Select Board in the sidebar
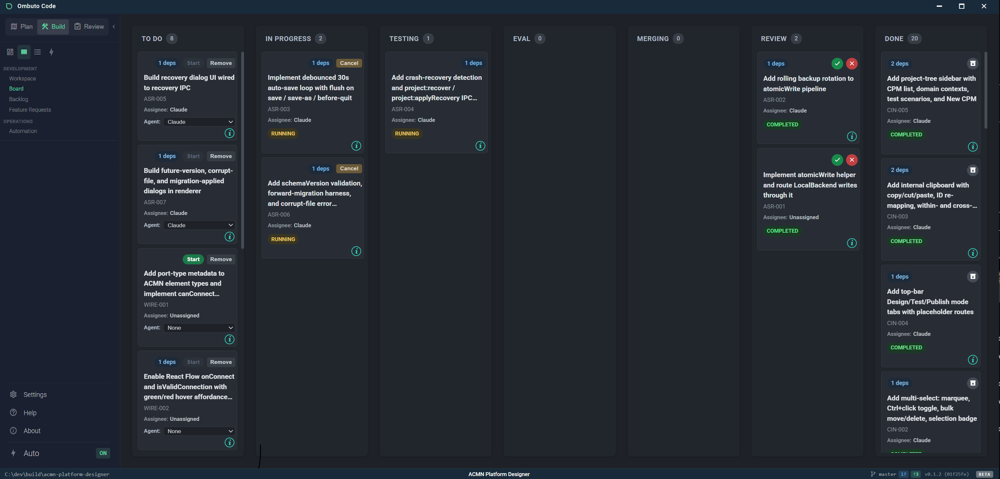Viewport: 1000px width, 479px height. [x=16, y=89]
